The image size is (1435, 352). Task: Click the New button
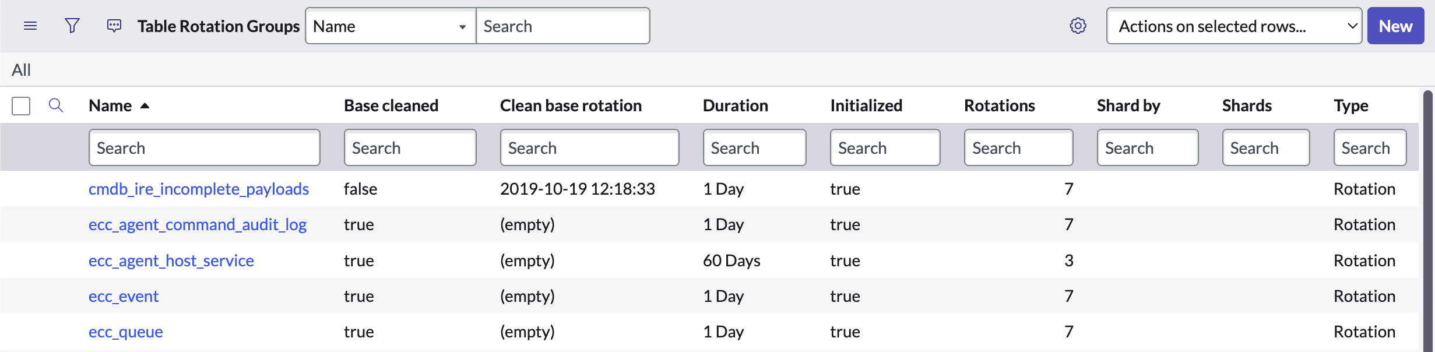pyautogui.click(x=1395, y=26)
